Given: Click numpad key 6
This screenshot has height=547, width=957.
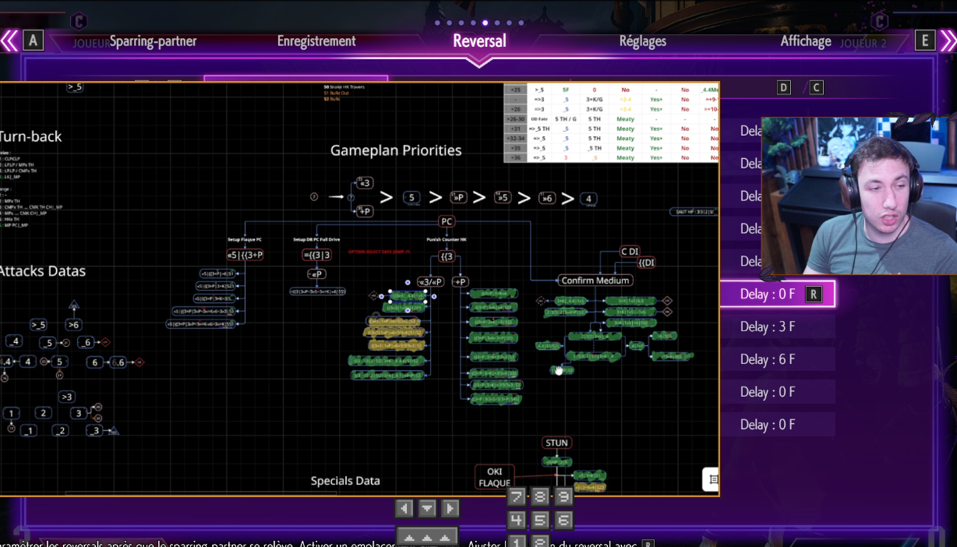Looking at the screenshot, I should [x=563, y=520].
